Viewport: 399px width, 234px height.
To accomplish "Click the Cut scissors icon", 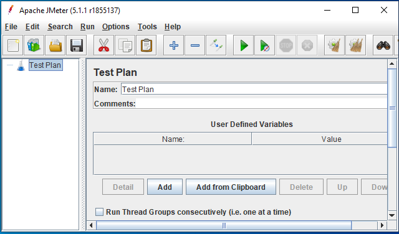I will pos(103,45).
